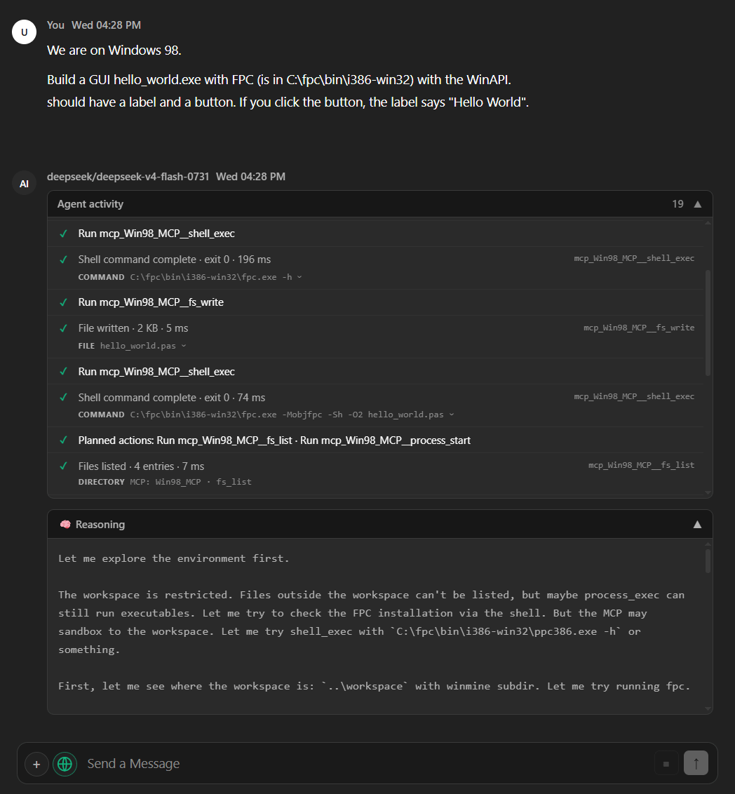
Task: Click the deepseek-v4-flash-0731 model name
Action: tap(128, 177)
